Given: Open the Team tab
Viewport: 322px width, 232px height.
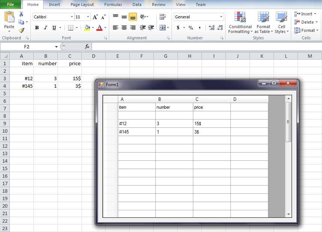Looking at the screenshot, I should click(200, 4).
